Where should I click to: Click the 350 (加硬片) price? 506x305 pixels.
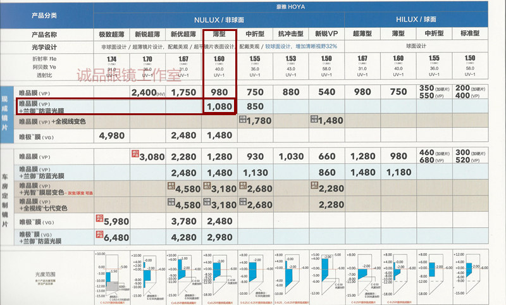(x=434, y=89)
